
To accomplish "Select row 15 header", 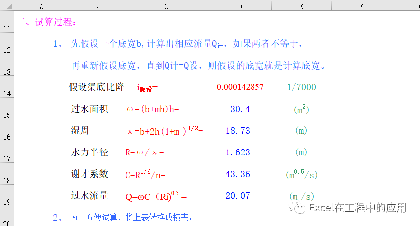I will (x=7, y=109).
